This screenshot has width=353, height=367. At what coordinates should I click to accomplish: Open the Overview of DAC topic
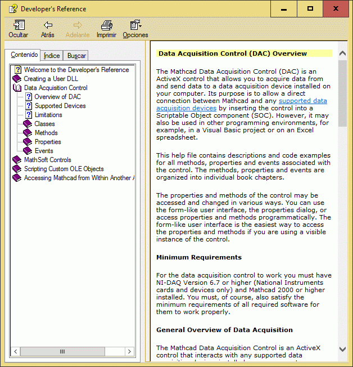(x=57, y=97)
